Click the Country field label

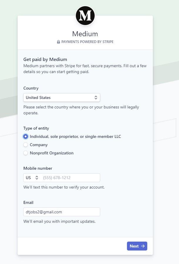31,88
